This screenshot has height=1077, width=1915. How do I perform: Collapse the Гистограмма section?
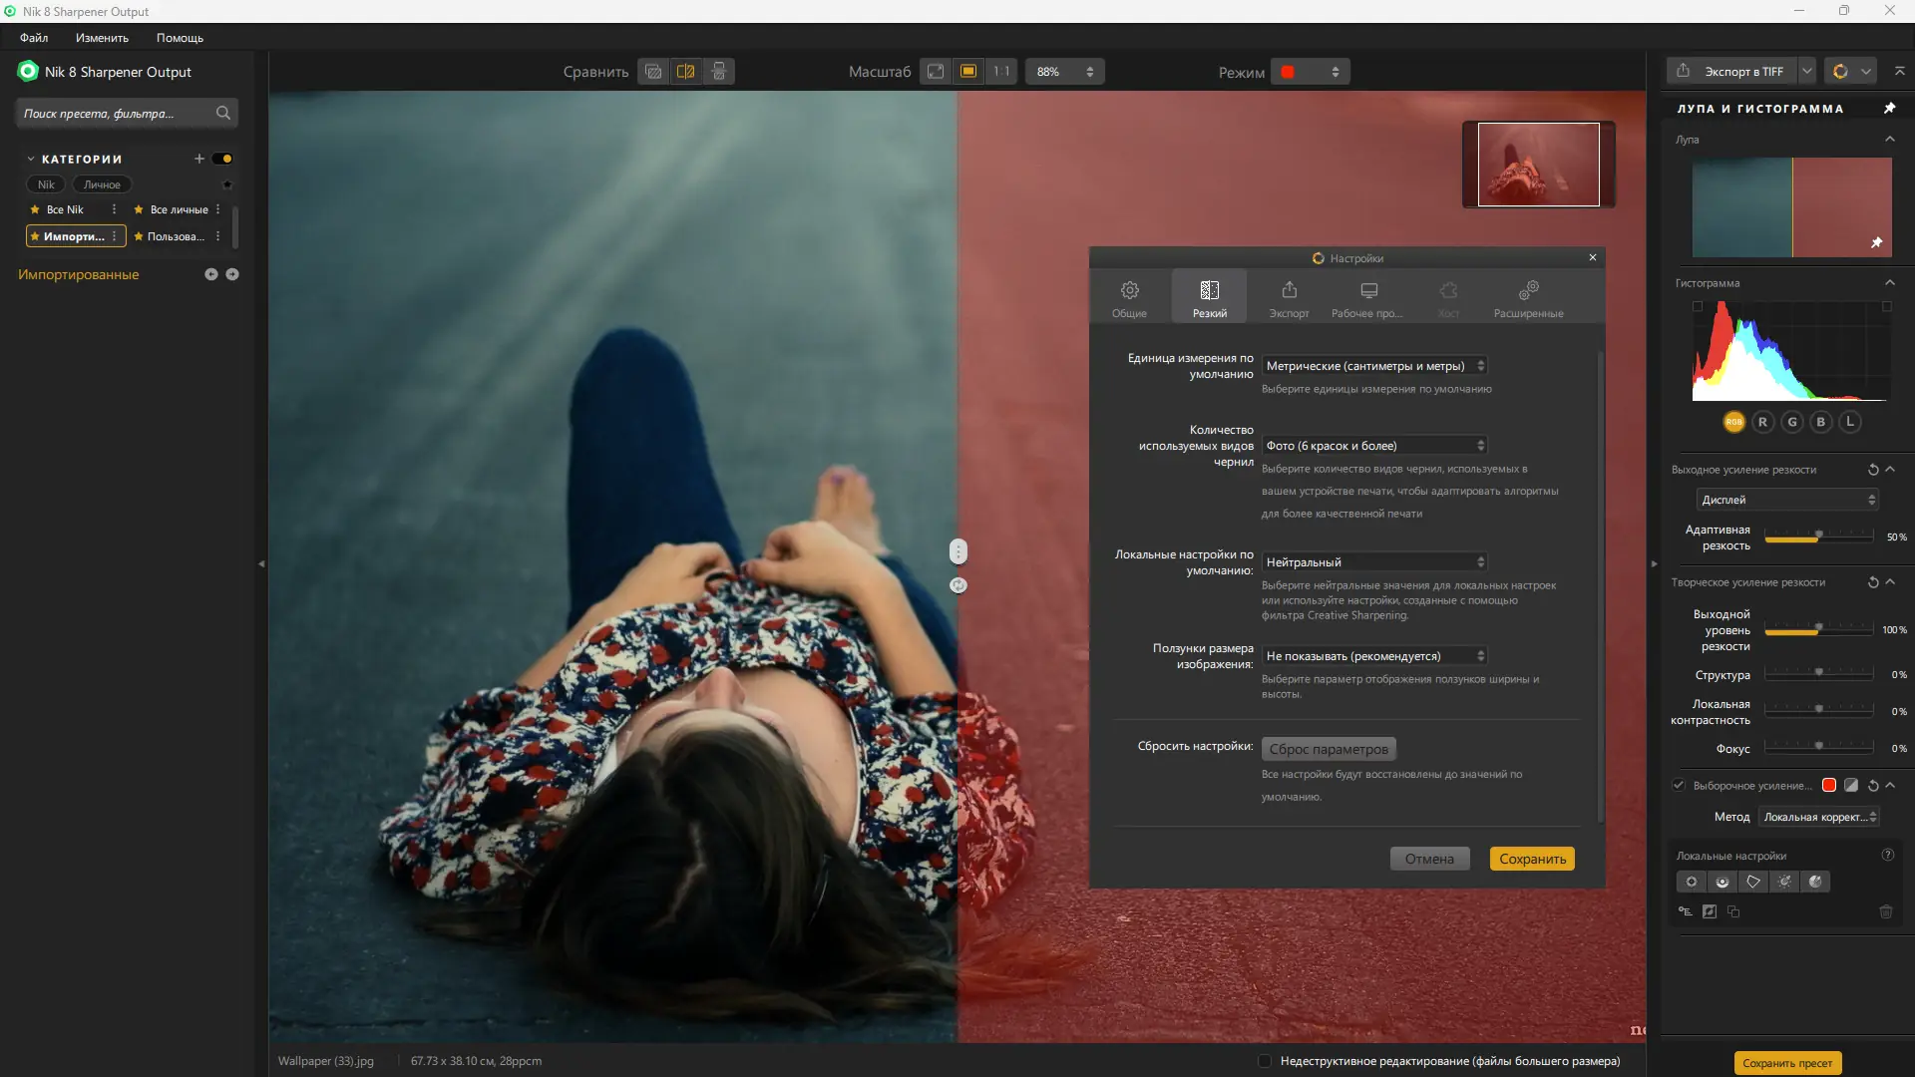point(1889,283)
